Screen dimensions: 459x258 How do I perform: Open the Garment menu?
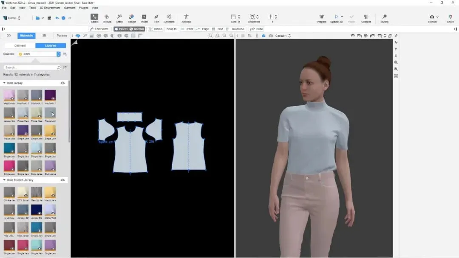(x=69, y=8)
